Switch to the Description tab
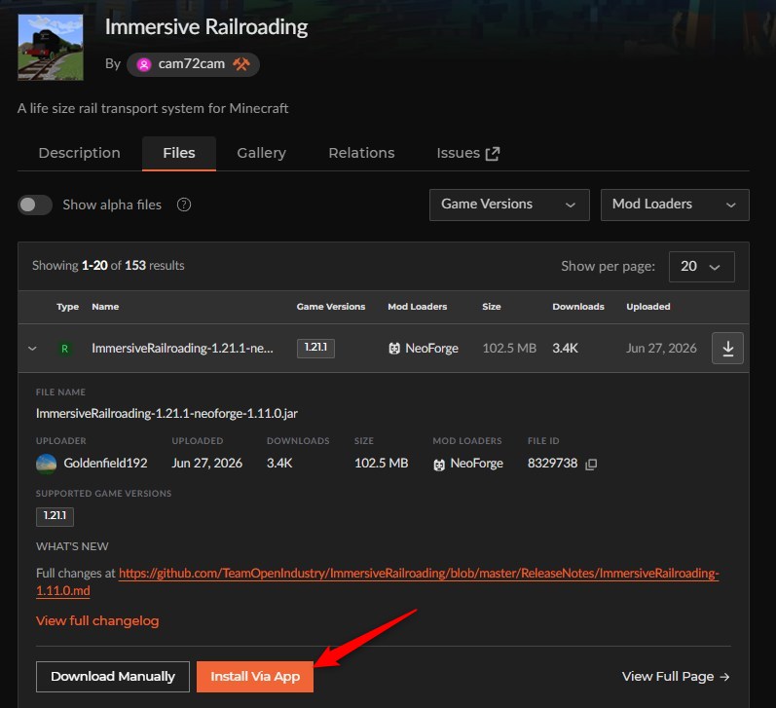The height and width of the screenshot is (708, 776). point(79,153)
